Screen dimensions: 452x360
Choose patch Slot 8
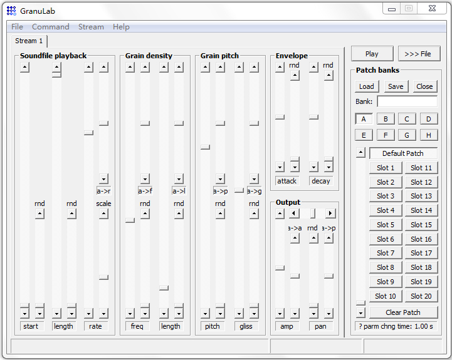386,267
